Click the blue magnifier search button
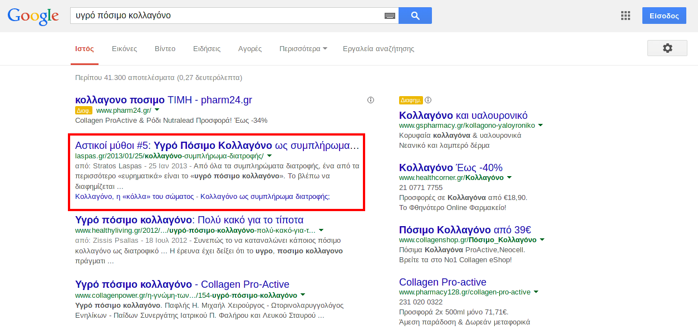This screenshot has height=330, width=698. 415,16
